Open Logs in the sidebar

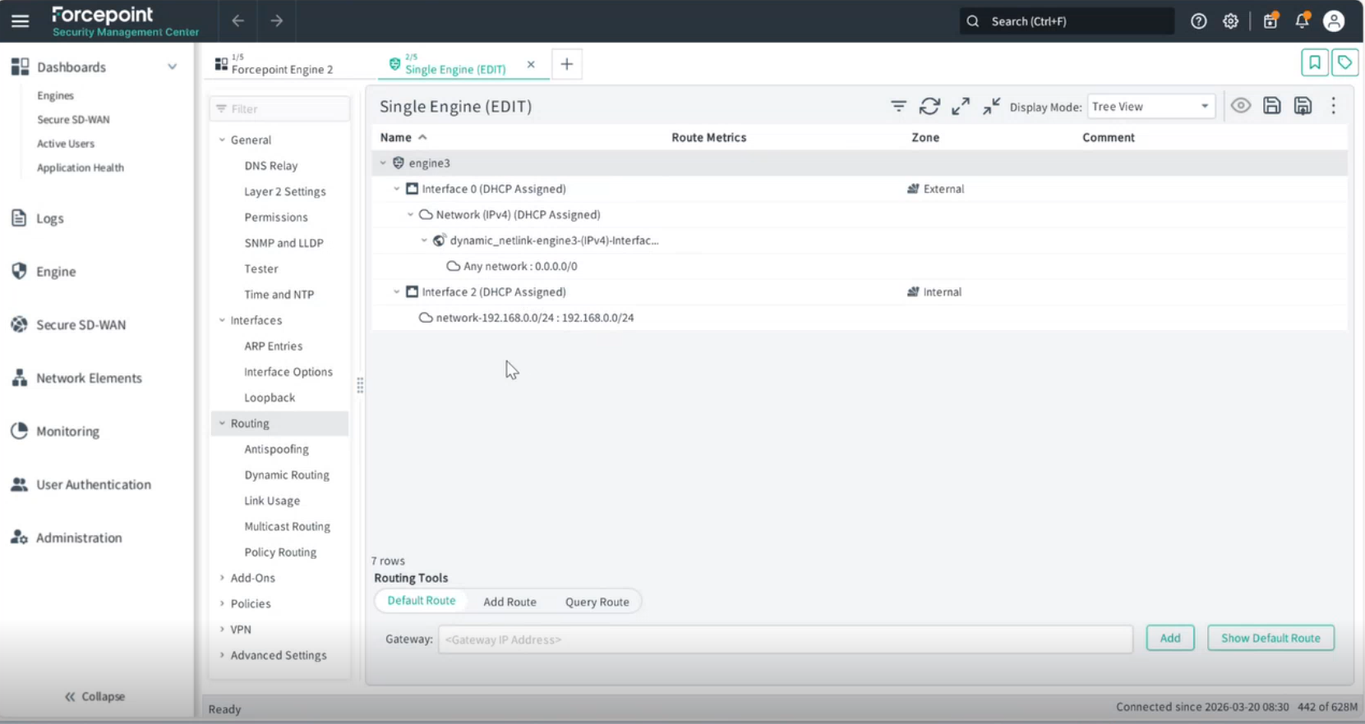pyautogui.click(x=49, y=218)
